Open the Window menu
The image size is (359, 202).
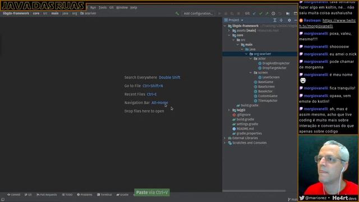pyautogui.click(x=122, y=7)
